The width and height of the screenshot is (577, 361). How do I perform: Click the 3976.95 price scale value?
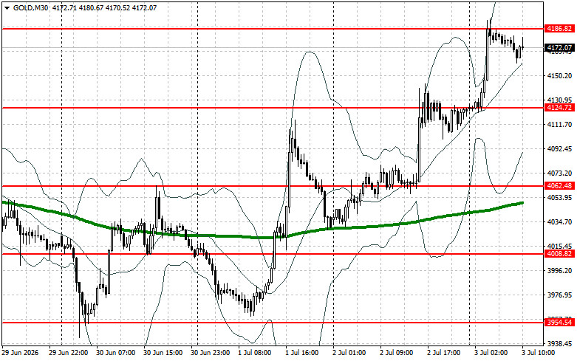pos(559,295)
